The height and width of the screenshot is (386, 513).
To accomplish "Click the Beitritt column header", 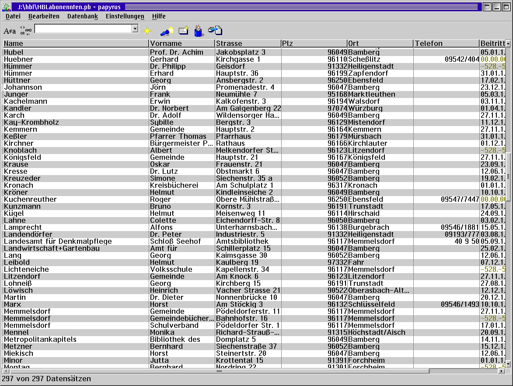I will click(492, 43).
